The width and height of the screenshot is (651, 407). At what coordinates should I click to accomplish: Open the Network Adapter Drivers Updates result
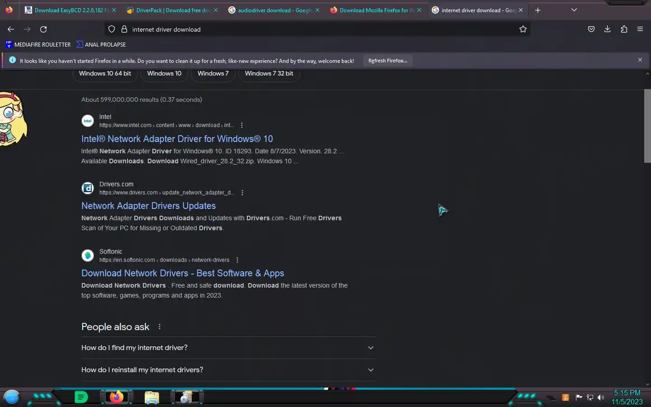coord(148,206)
